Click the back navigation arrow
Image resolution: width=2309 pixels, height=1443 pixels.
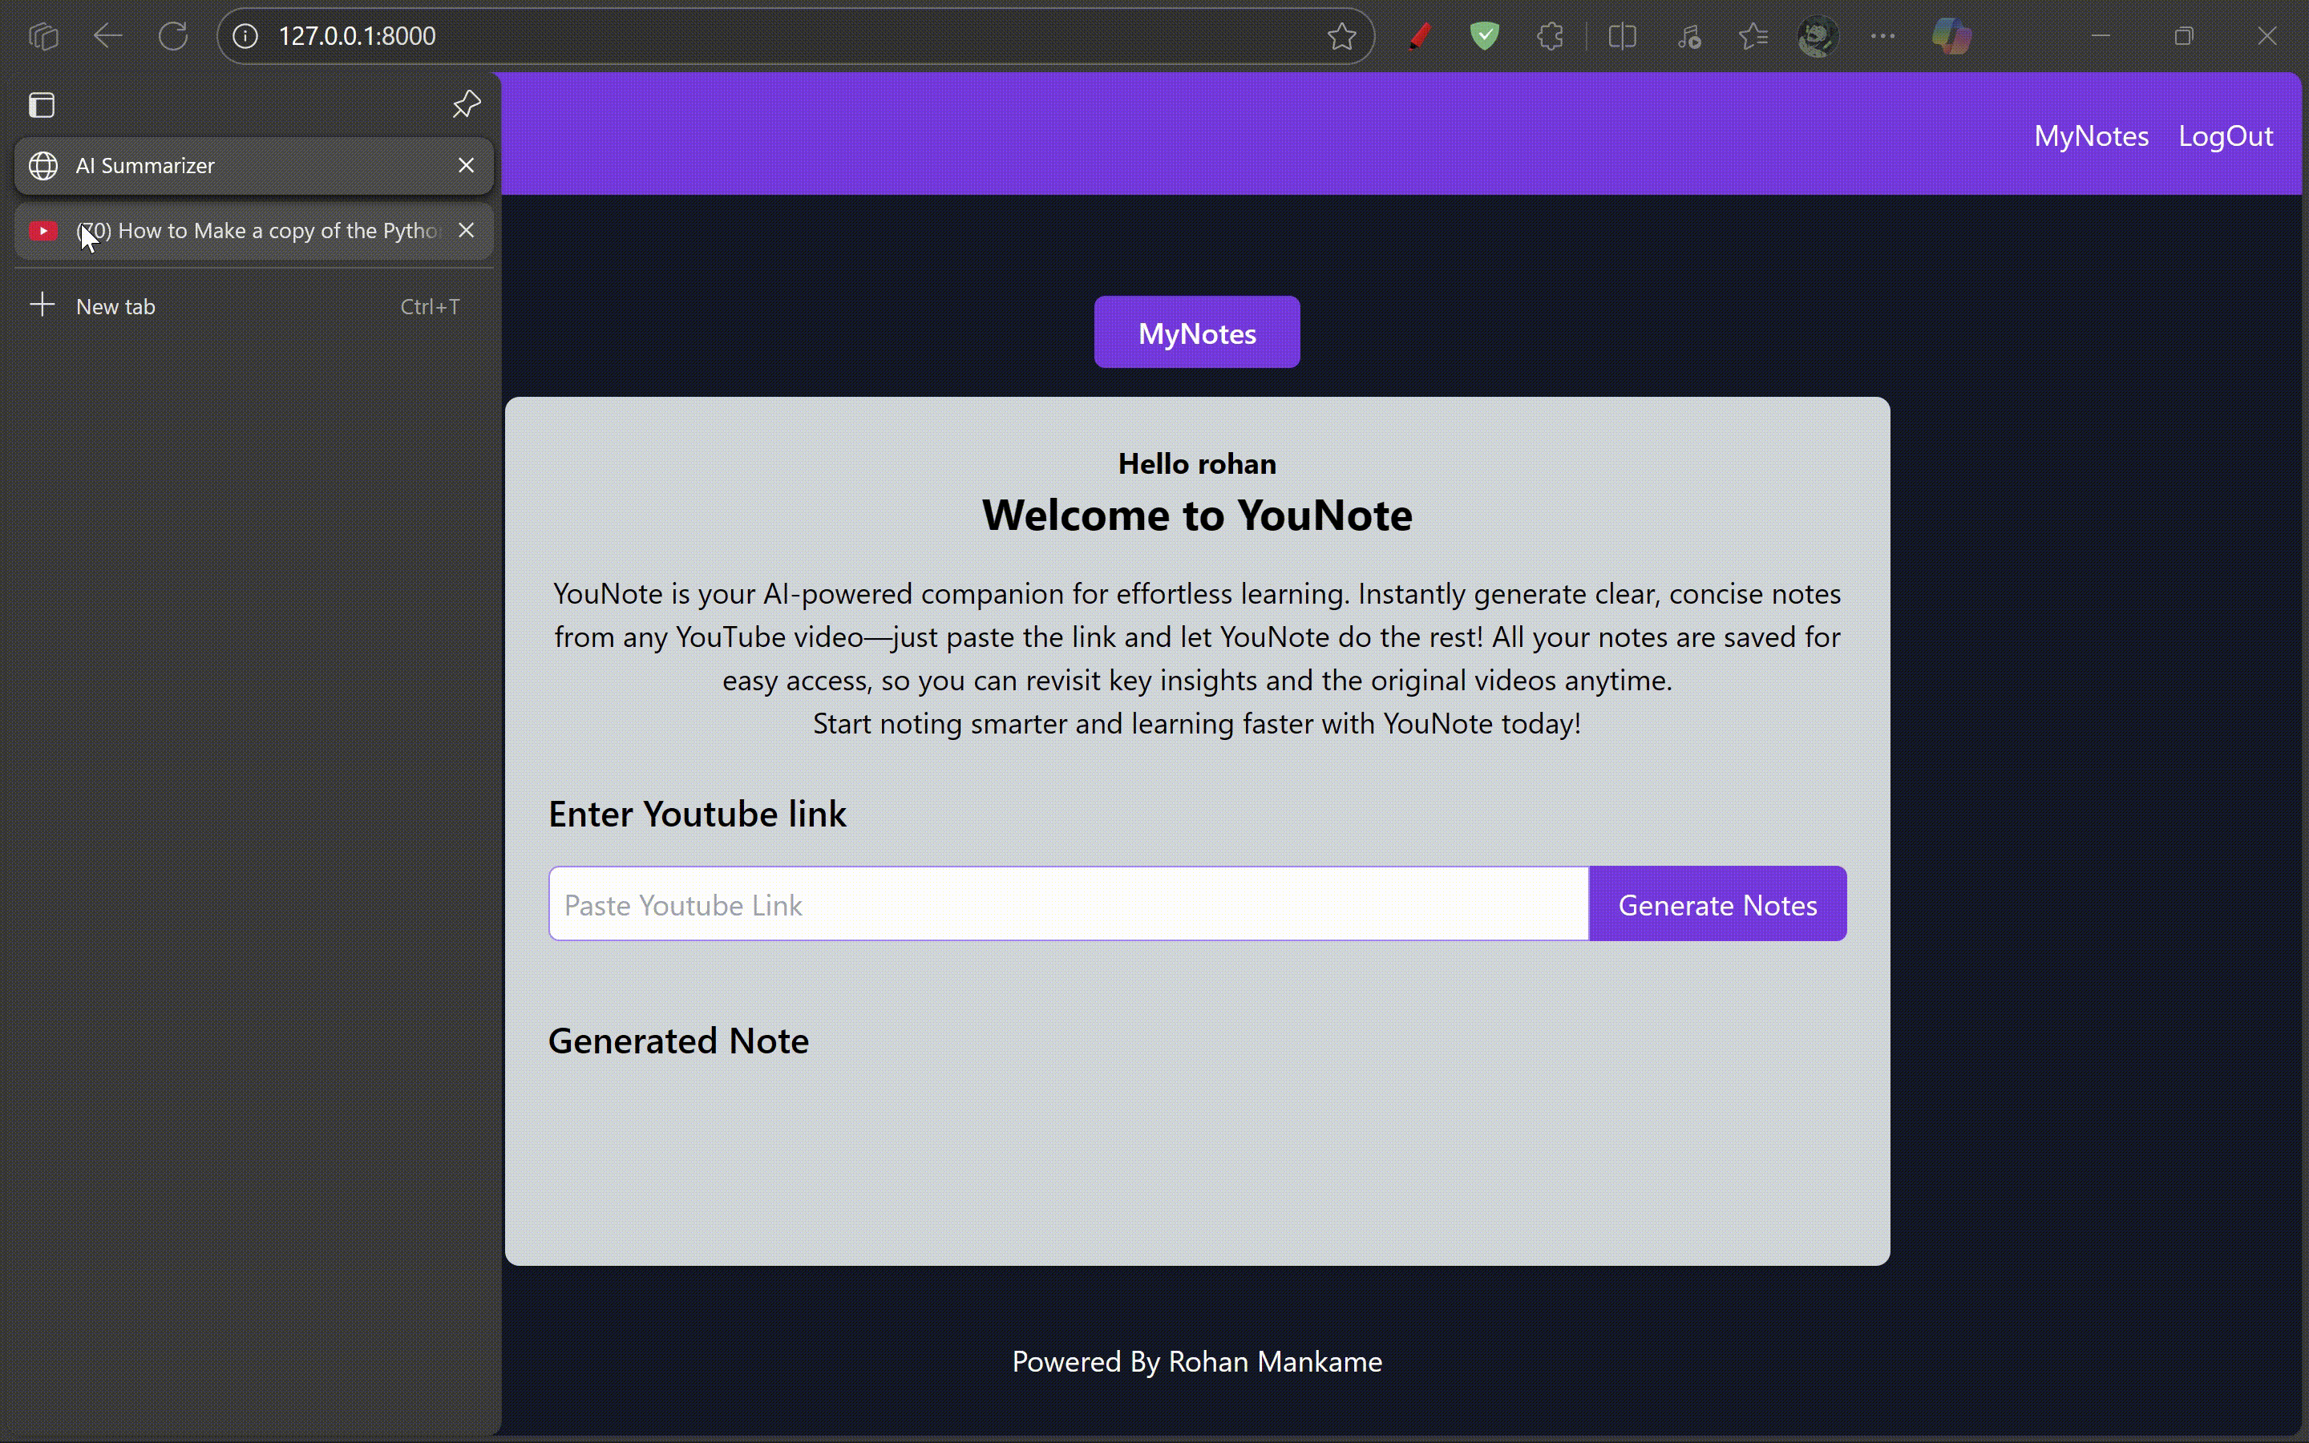click(x=107, y=36)
